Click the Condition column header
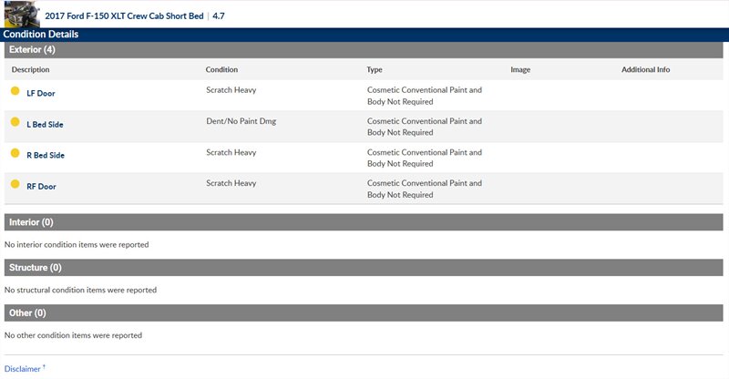Viewport: 729px width, 379px height. [x=222, y=69]
